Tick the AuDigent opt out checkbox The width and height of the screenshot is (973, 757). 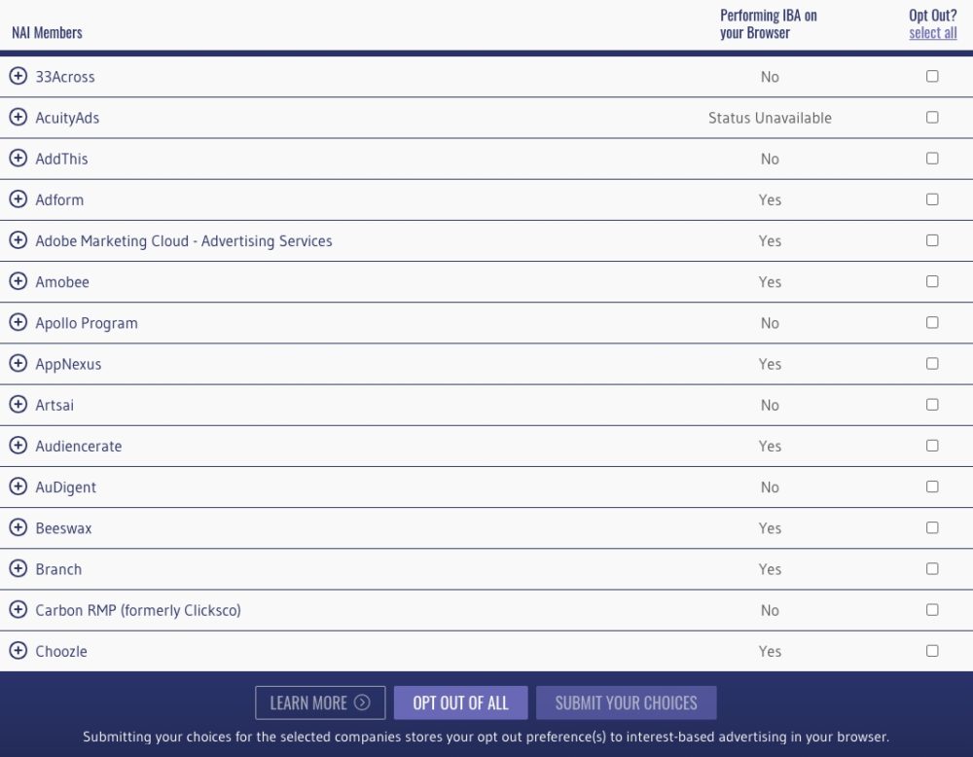pos(932,487)
